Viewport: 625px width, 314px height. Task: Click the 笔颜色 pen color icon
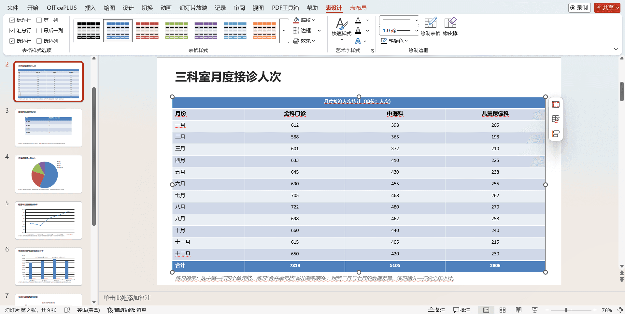point(384,41)
